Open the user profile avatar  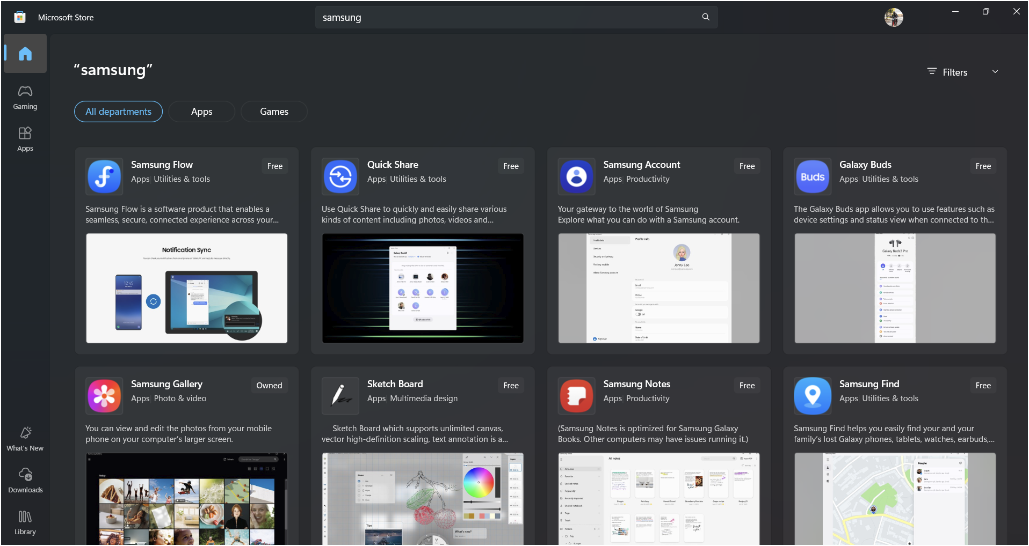[894, 17]
